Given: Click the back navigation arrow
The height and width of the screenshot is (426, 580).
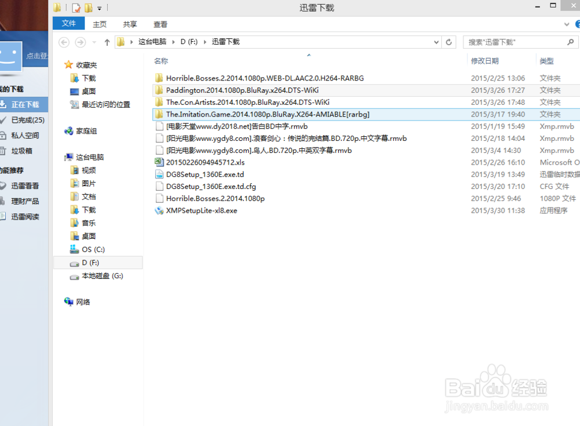Looking at the screenshot, I should click(64, 42).
